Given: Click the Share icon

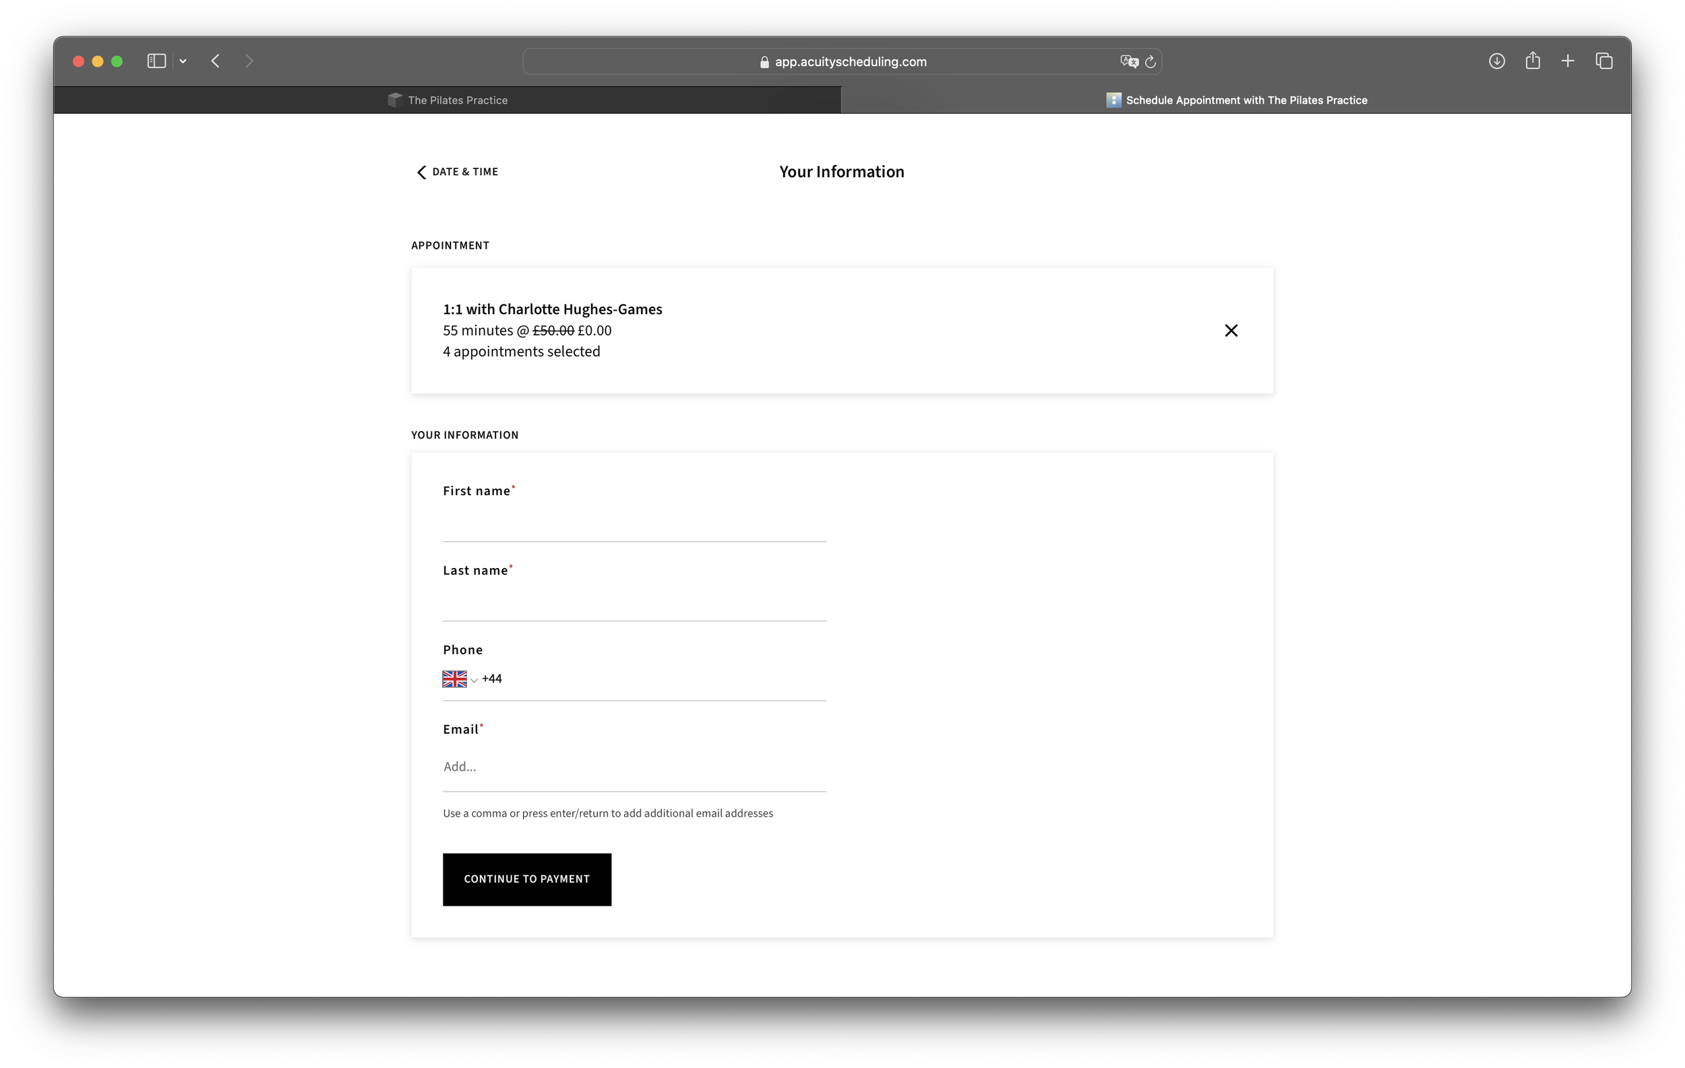Looking at the screenshot, I should point(1533,61).
